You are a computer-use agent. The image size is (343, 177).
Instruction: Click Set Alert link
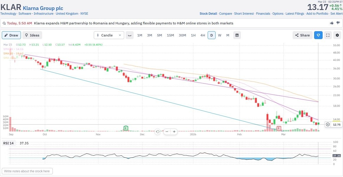coord(337,14)
